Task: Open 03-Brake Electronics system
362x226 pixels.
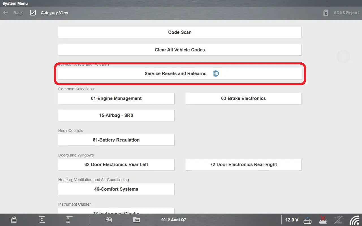Action: coord(243,98)
